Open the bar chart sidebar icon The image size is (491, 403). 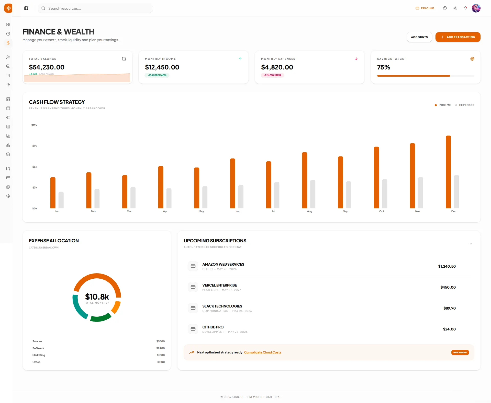coord(8,136)
